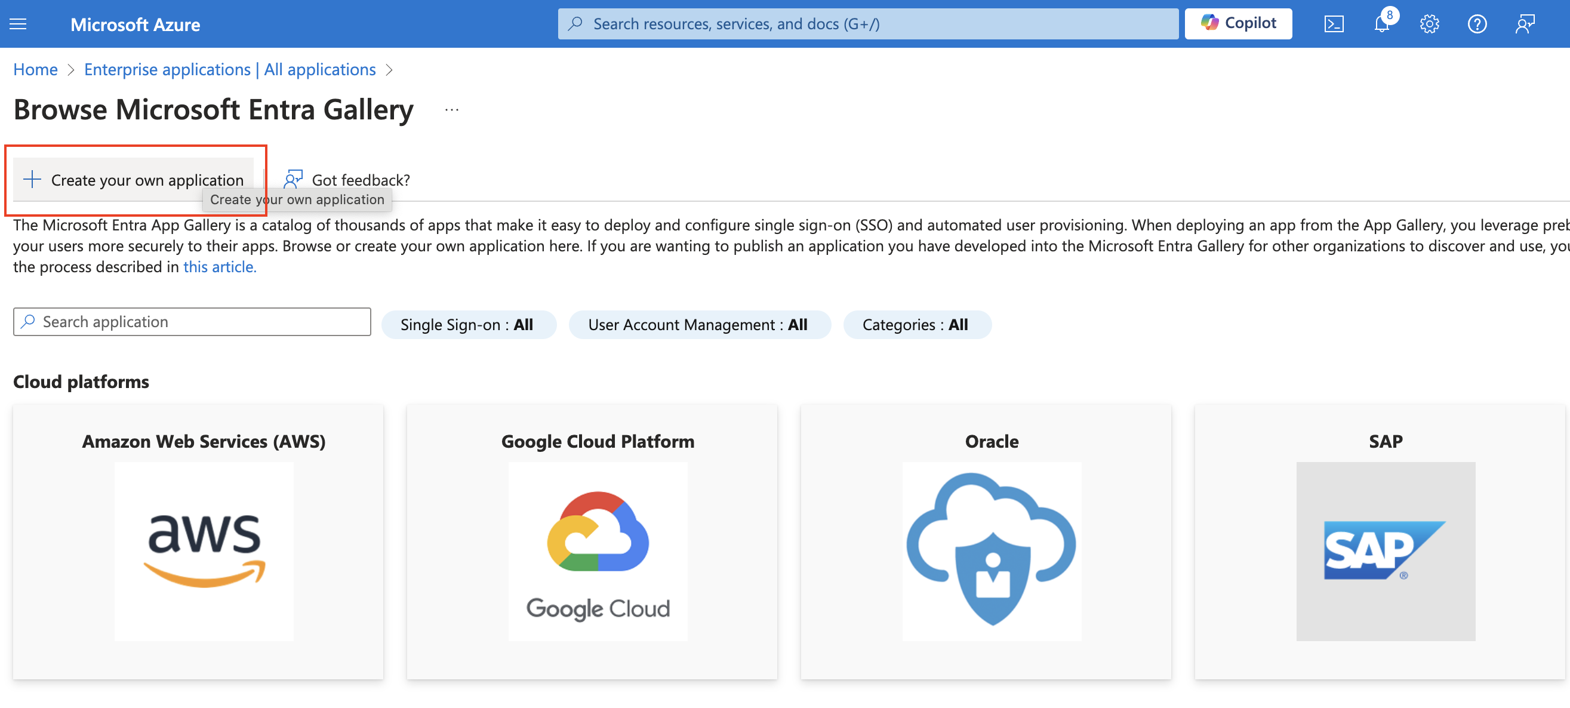The image size is (1570, 708).
Task: Click Create your own application
Action: [134, 180]
